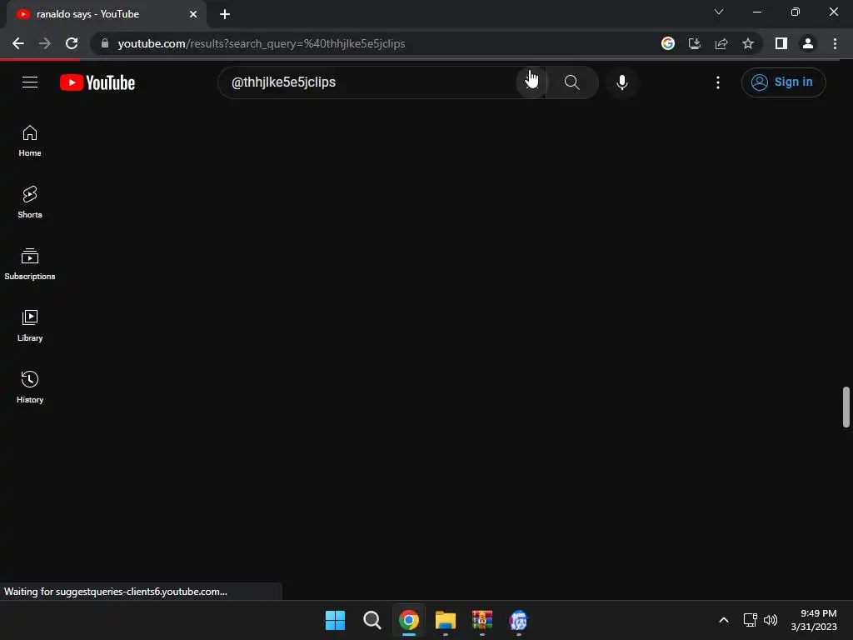The height and width of the screenshot is (640, 853).
Task: Show hidden system tray icons
Action: [724, 620]
